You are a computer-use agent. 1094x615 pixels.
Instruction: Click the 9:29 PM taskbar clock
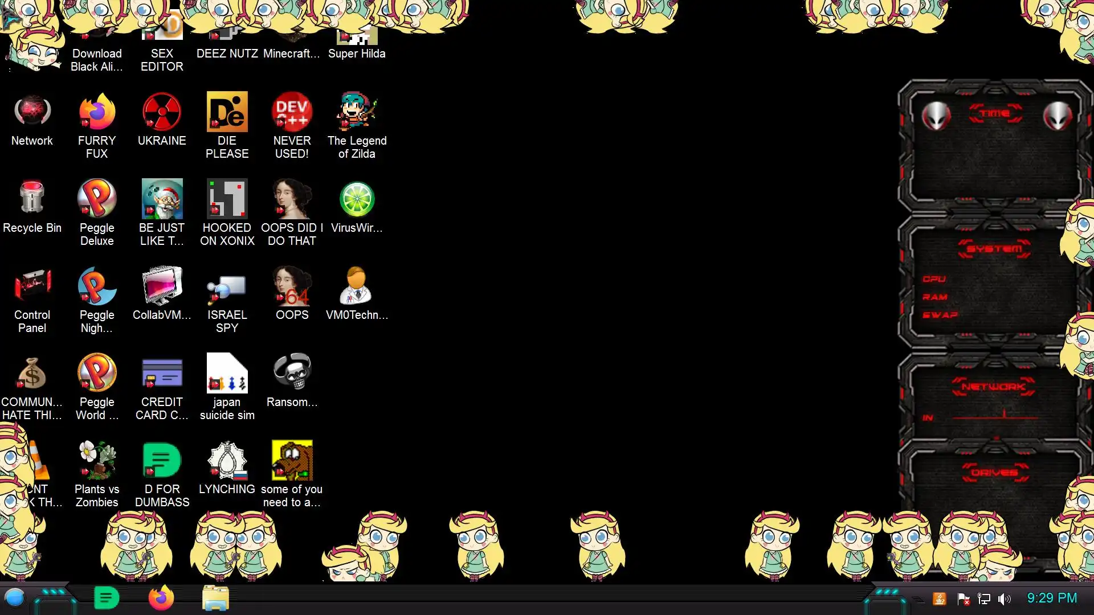(1052, 598)
